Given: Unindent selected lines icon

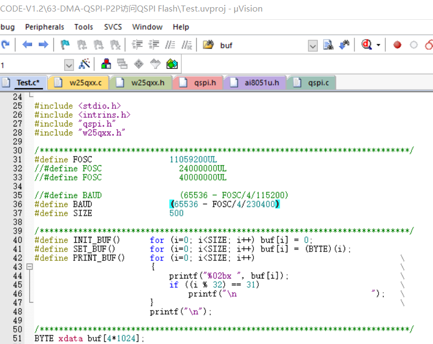Looking at the screenshot, I should (x=153, y=45).
